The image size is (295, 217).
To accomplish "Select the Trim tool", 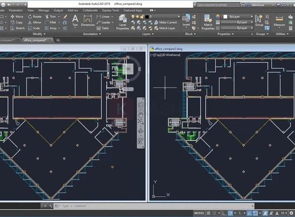I will 51,17.
